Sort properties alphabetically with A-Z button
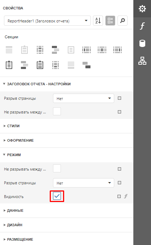151x245 pixels. click(98, 21)
